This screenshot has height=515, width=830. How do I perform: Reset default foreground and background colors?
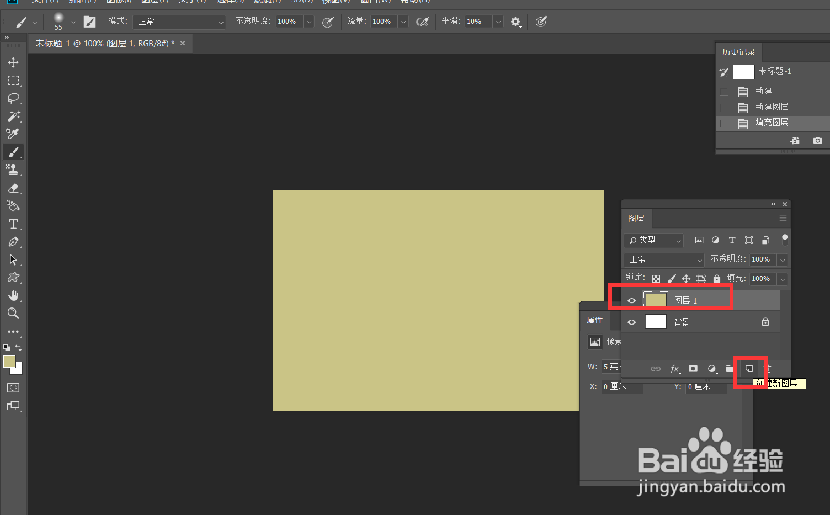pyautogui.click(x=7, y=348)
